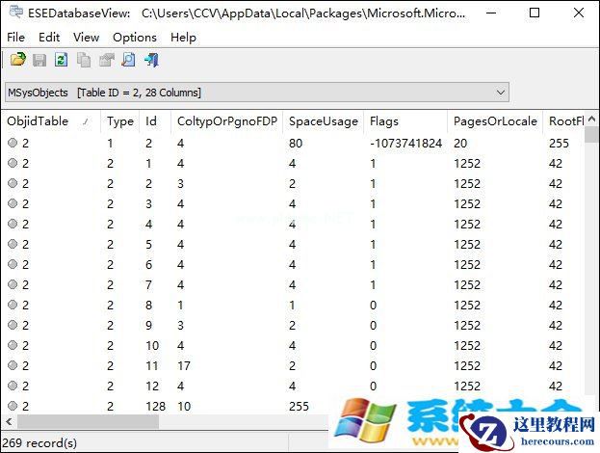Minimize the ESEDatabaseView window
The height and width of the screenshot is (453, 600).
[491, 13]
